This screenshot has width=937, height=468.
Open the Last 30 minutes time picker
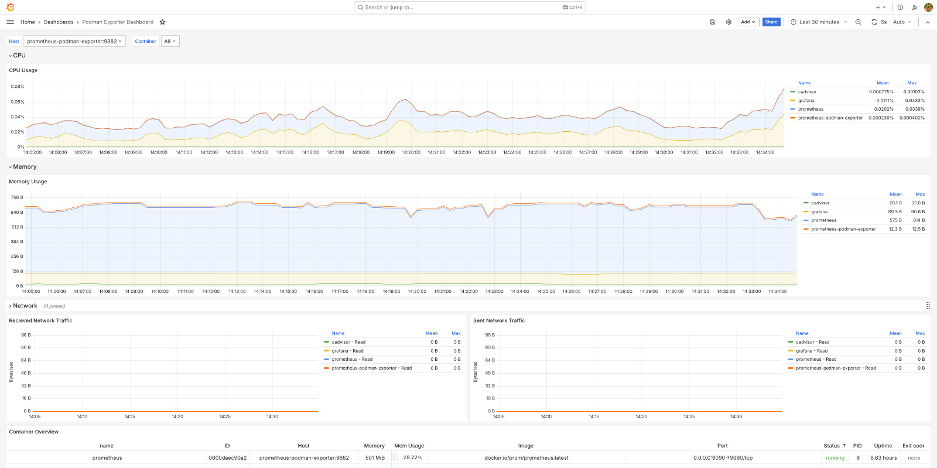[819, 22]
